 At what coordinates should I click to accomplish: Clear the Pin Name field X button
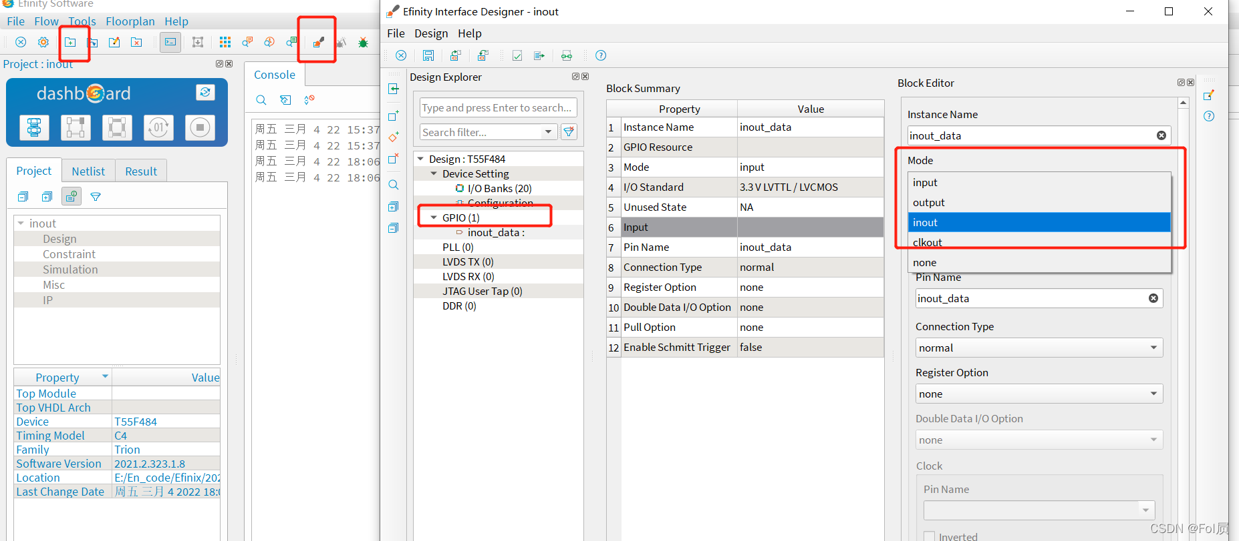(1153, 298)
